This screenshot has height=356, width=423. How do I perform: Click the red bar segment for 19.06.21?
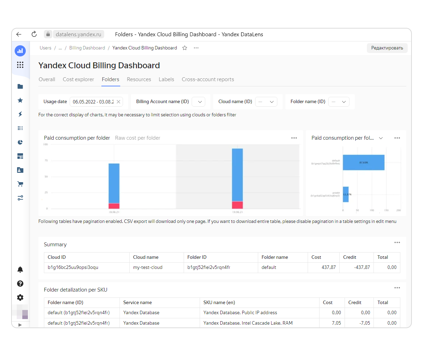[x=237, y=205]
